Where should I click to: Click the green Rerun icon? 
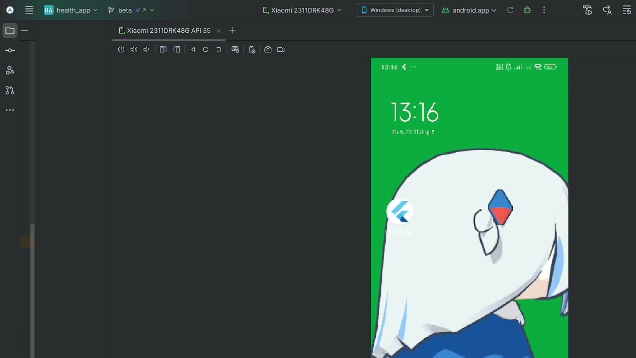pyautogui.click(x=510, y=10)
